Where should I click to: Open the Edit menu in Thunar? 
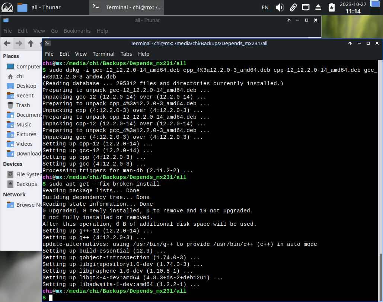pyautogui.click(x=22, y=31)
